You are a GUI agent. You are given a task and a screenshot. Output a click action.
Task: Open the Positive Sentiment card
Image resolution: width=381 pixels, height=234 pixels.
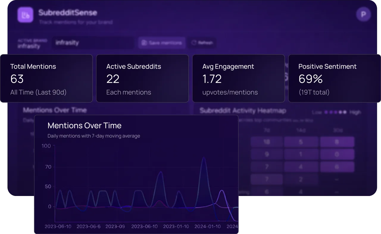tap(335, 78)
